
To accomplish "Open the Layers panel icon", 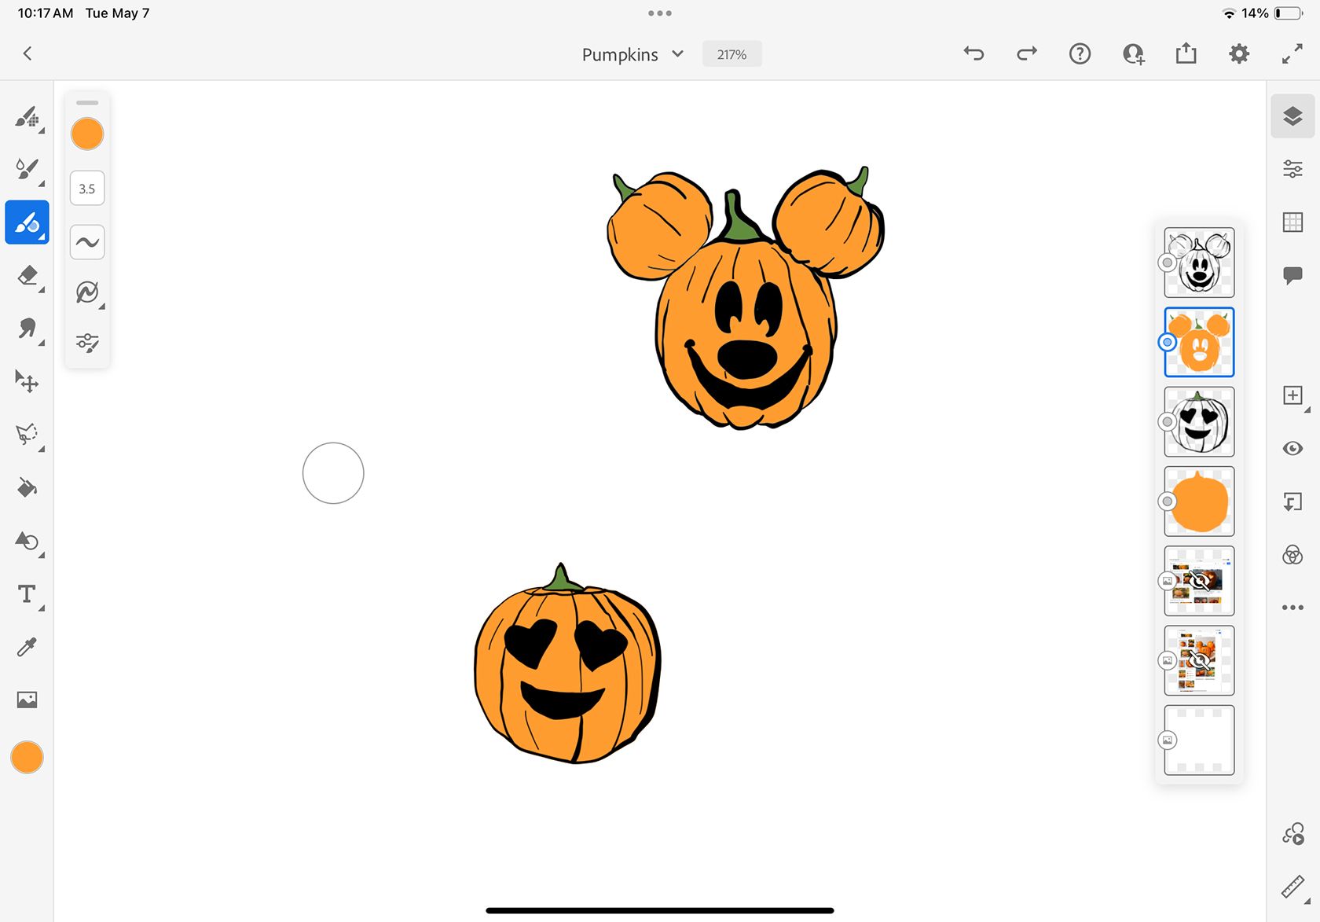I will [1292, 116].
